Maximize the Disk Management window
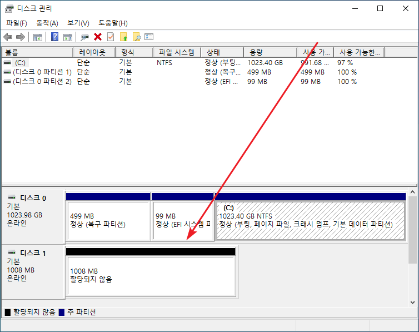This screenshot has width=419, height=332. pyautogui.click(x=380, y=8)
